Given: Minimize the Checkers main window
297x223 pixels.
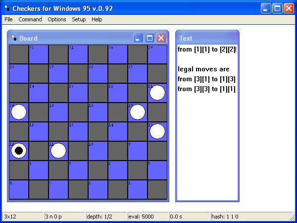Looking at the screenshot, I should coord(265,8).
